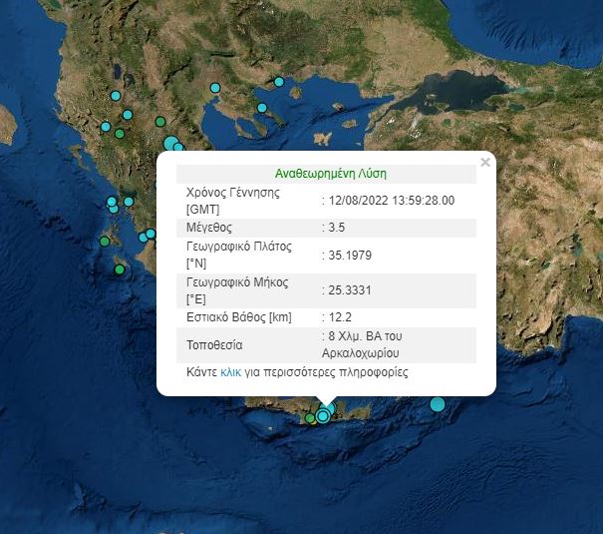This screenshot has width=603, height=534.
Task: Click the 'Αναθεωρημένη Λύση' popup heading
Action: [x=331, y=174]
